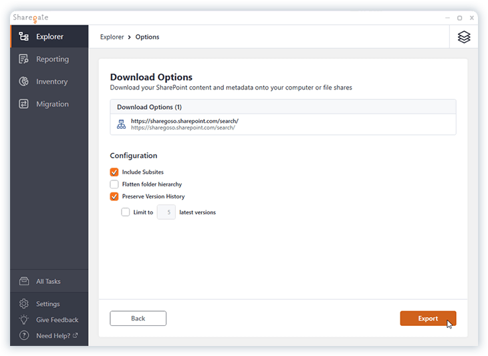Close the Sharegate window
The image size is (488, 356).
point(471,18)
